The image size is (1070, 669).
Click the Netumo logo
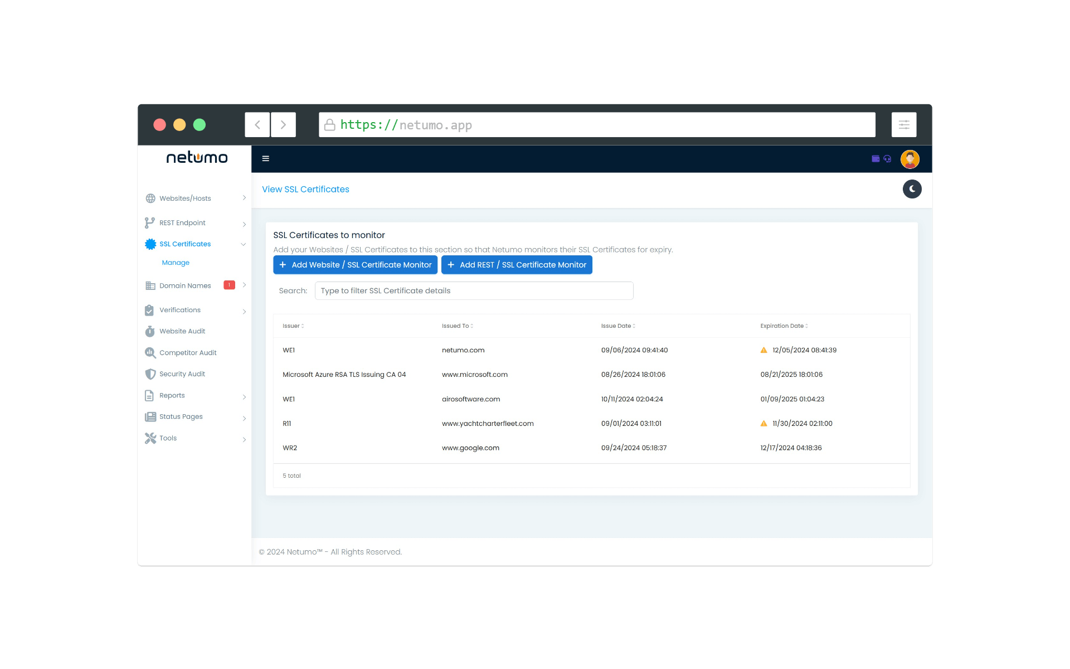(x=197, y=158)
